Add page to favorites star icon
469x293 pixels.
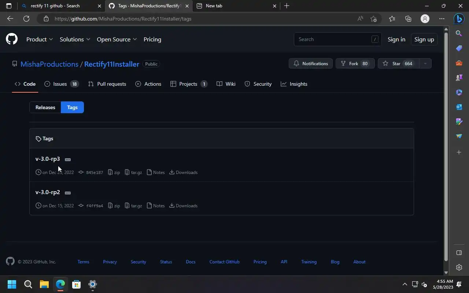[373, 19]
